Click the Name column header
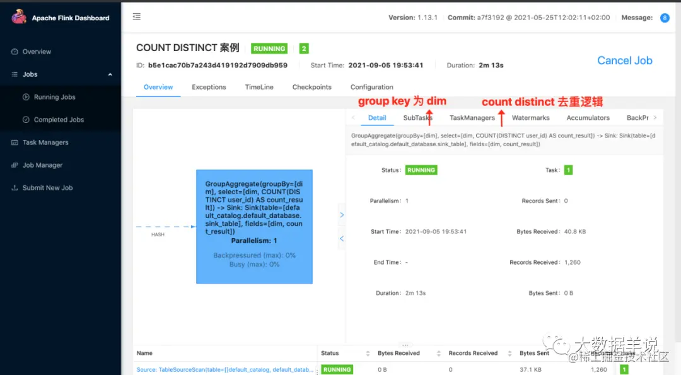The image size is (681, 375). [144, 354]
